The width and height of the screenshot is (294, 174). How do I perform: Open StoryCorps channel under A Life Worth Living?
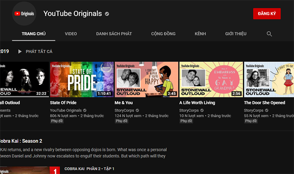(189, 111)
